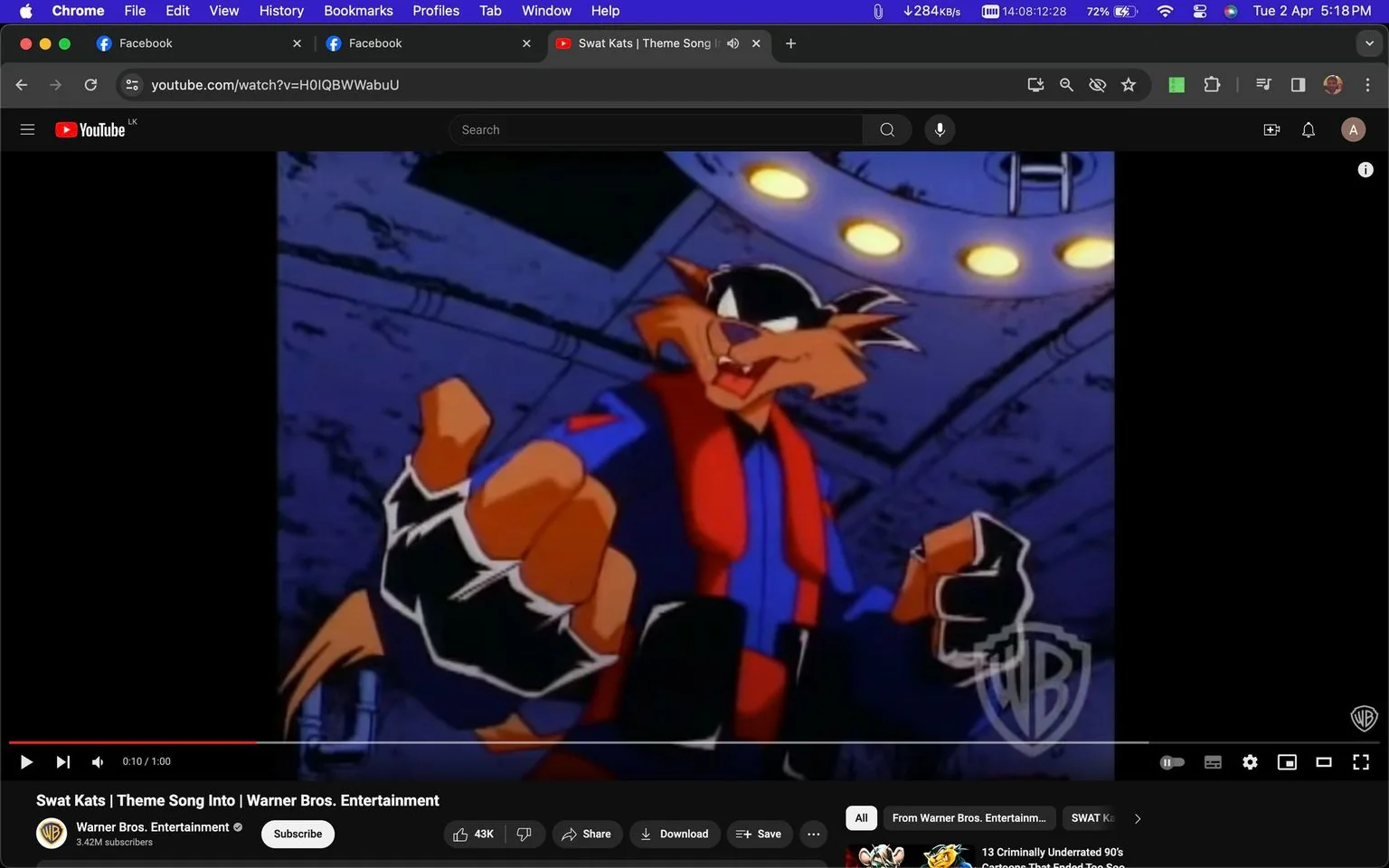Mute the video volume icon
Viewport: 1389px width, 868px height.
tap(98, 762)
